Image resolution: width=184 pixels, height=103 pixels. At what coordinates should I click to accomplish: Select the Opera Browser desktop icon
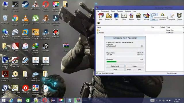(x=46, y=6)
